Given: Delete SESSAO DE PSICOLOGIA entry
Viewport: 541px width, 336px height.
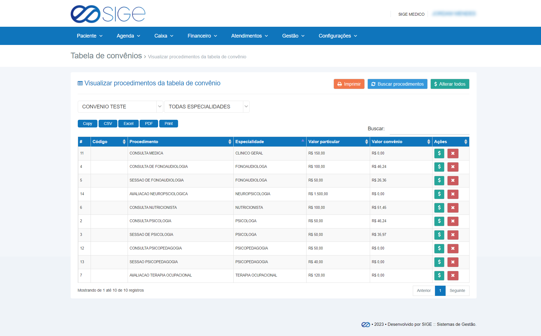Looking at the screenshot, I should click(453, 235).
